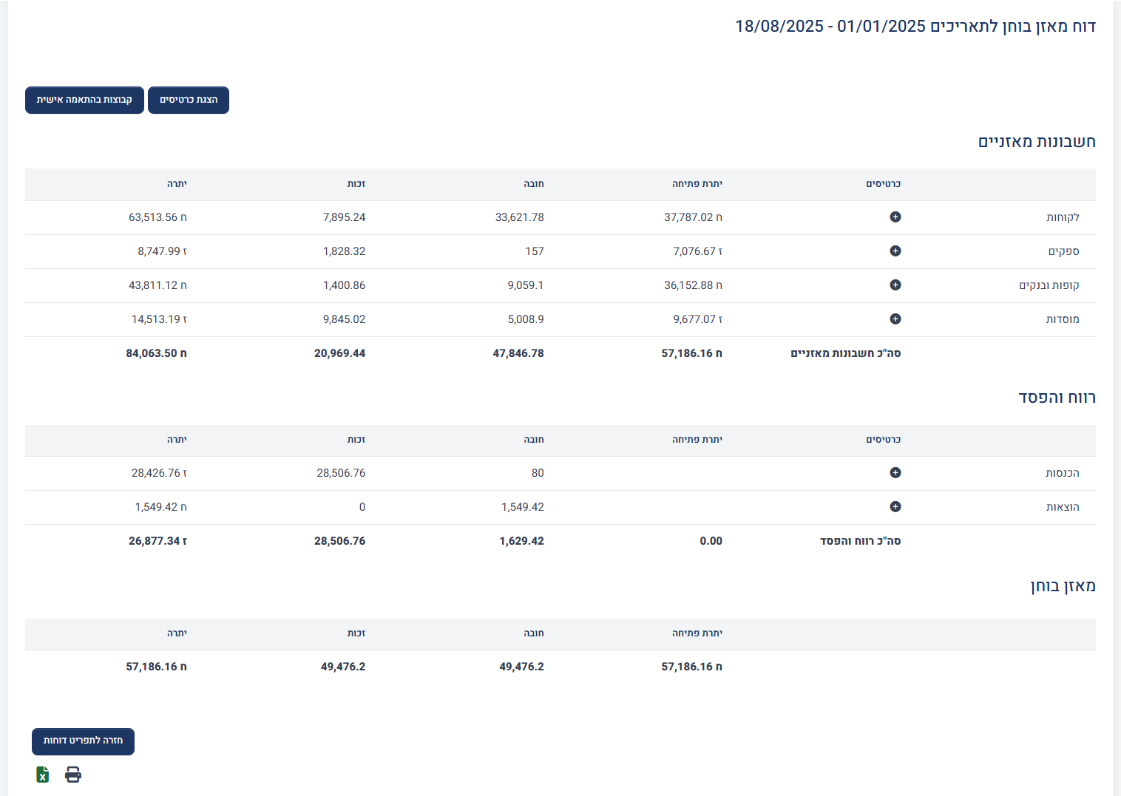Print the trial balance report
Screen dimensions: 1121x796
point(72,775)
